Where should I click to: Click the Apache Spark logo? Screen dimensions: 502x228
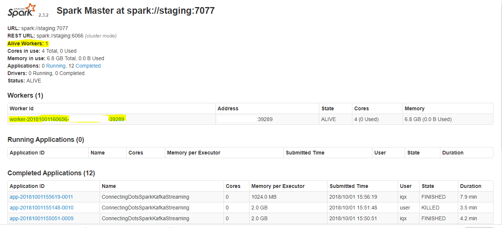tap(22, 10)
